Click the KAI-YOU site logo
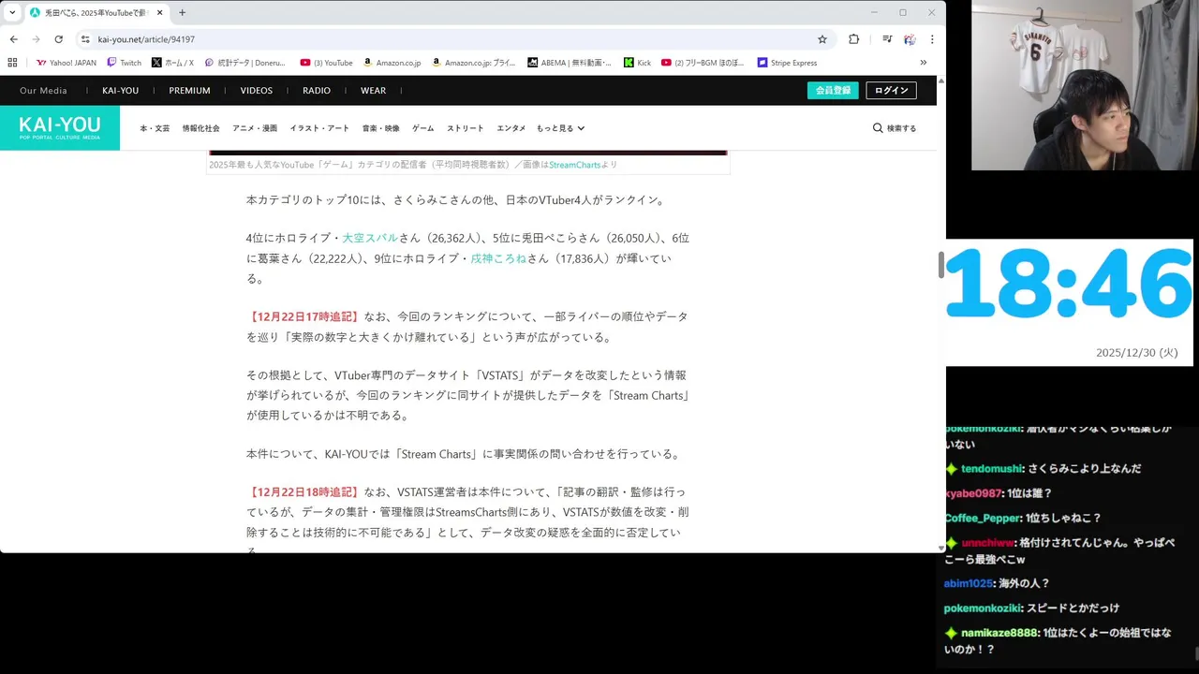 pyautogui.click(x=60, y=127)
